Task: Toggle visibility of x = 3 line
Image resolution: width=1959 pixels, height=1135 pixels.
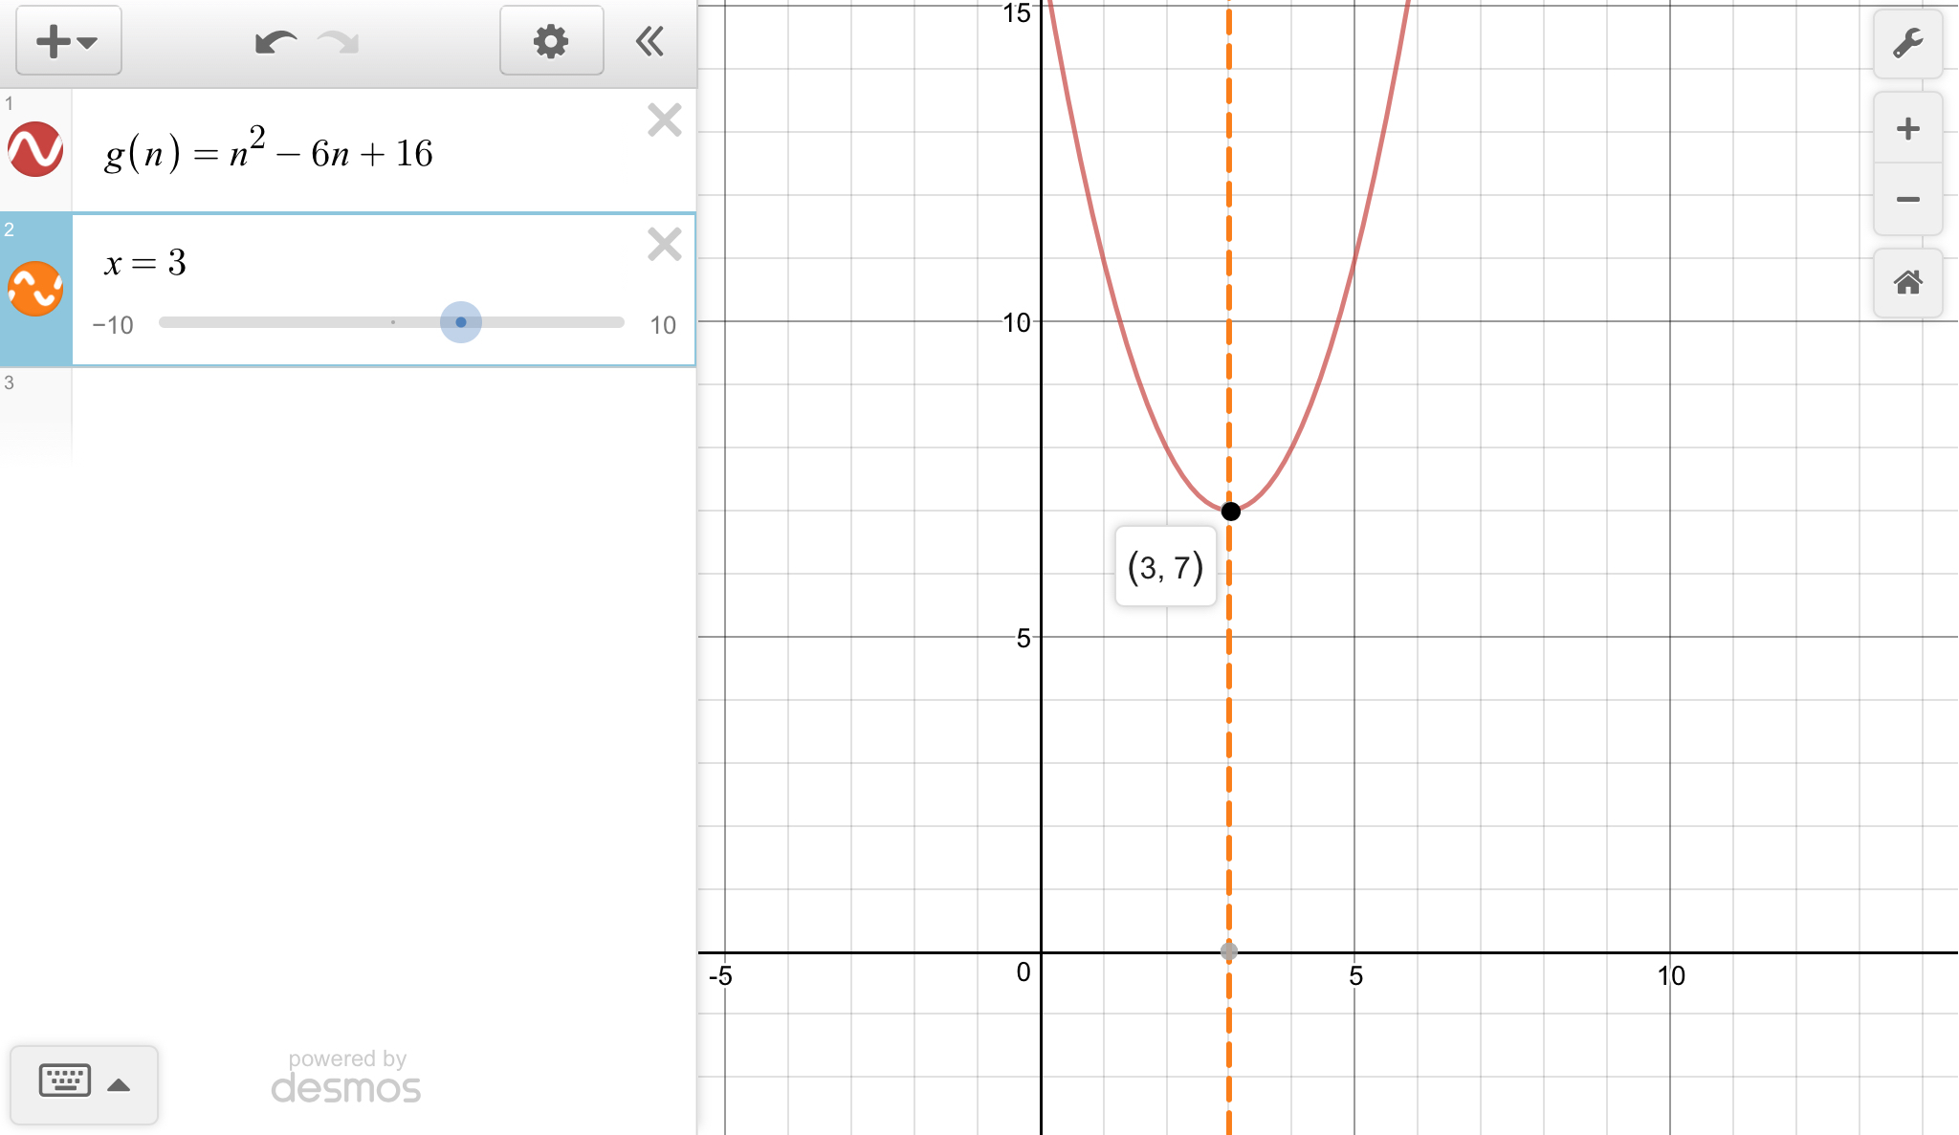Action: coord(35,289)
